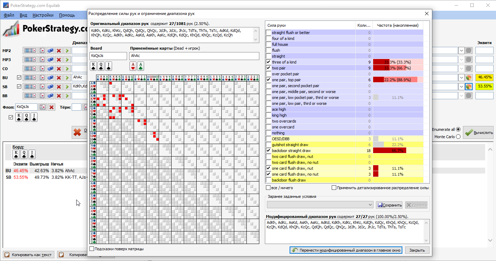The height and width of the screenshot is (261, 496).
Task: Randomize MP2 hand with dice icon
Action: pos(50,51)
